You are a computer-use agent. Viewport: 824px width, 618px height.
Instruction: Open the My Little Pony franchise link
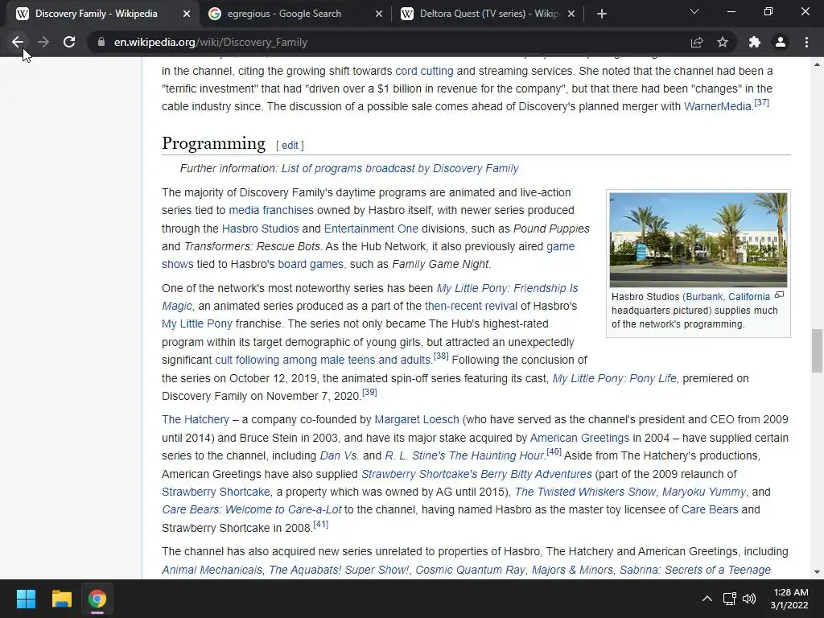tap(197, 323)
